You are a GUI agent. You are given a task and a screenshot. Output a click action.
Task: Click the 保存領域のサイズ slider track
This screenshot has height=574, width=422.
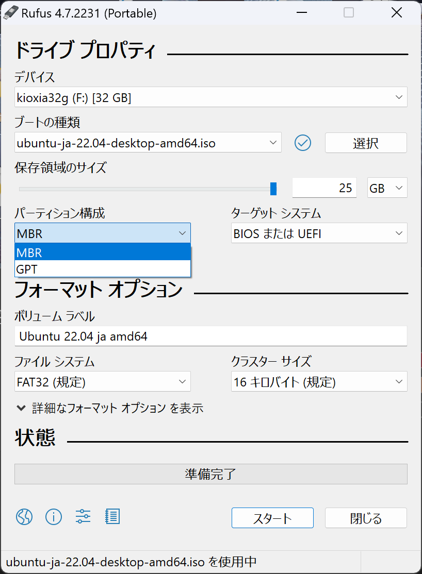[147, 189]
